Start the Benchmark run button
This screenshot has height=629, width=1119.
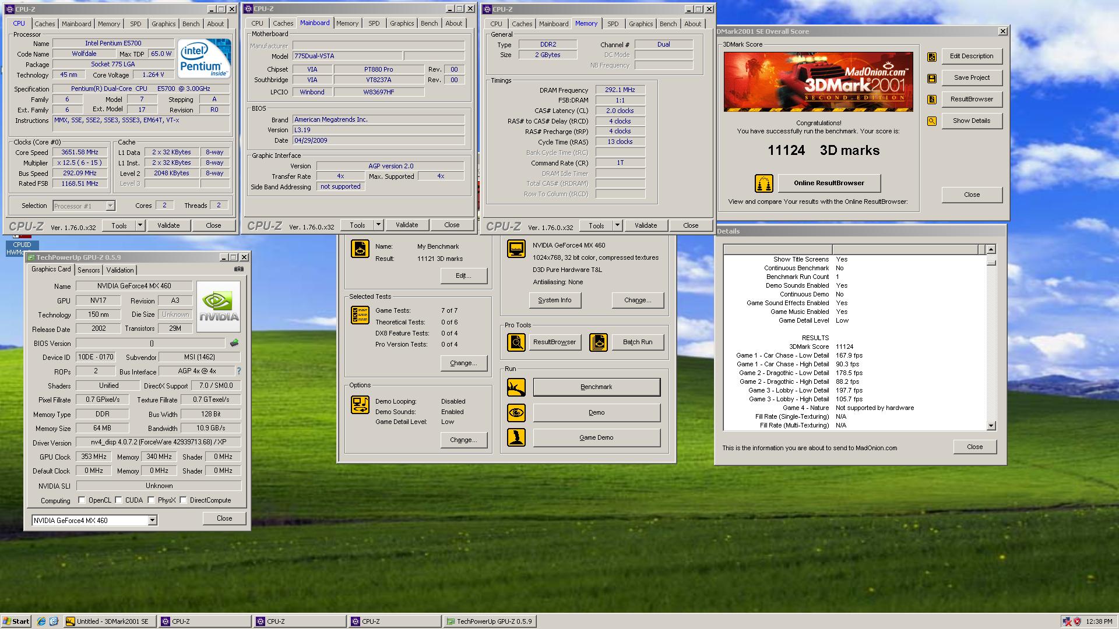596,387
